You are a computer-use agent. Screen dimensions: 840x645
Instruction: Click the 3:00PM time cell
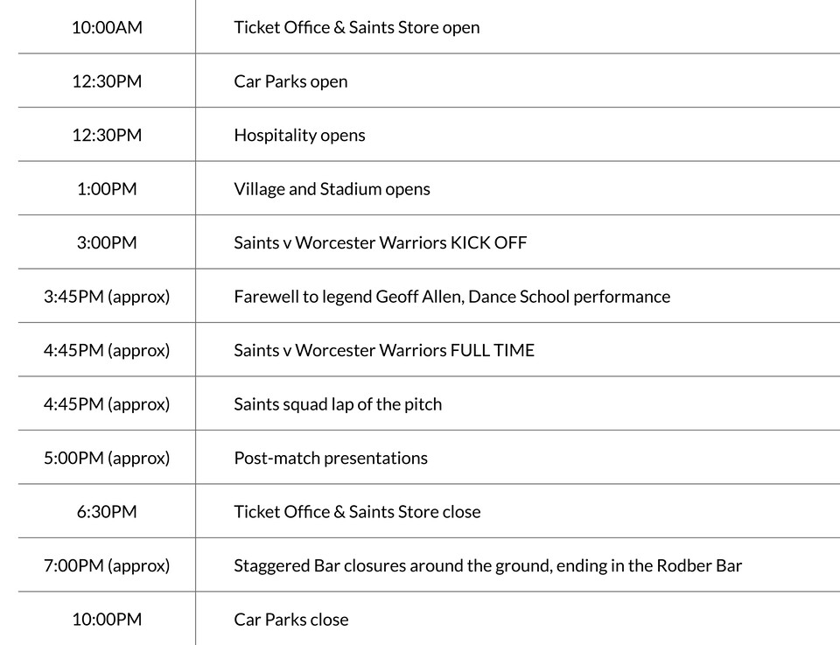[x=107, y=242]
